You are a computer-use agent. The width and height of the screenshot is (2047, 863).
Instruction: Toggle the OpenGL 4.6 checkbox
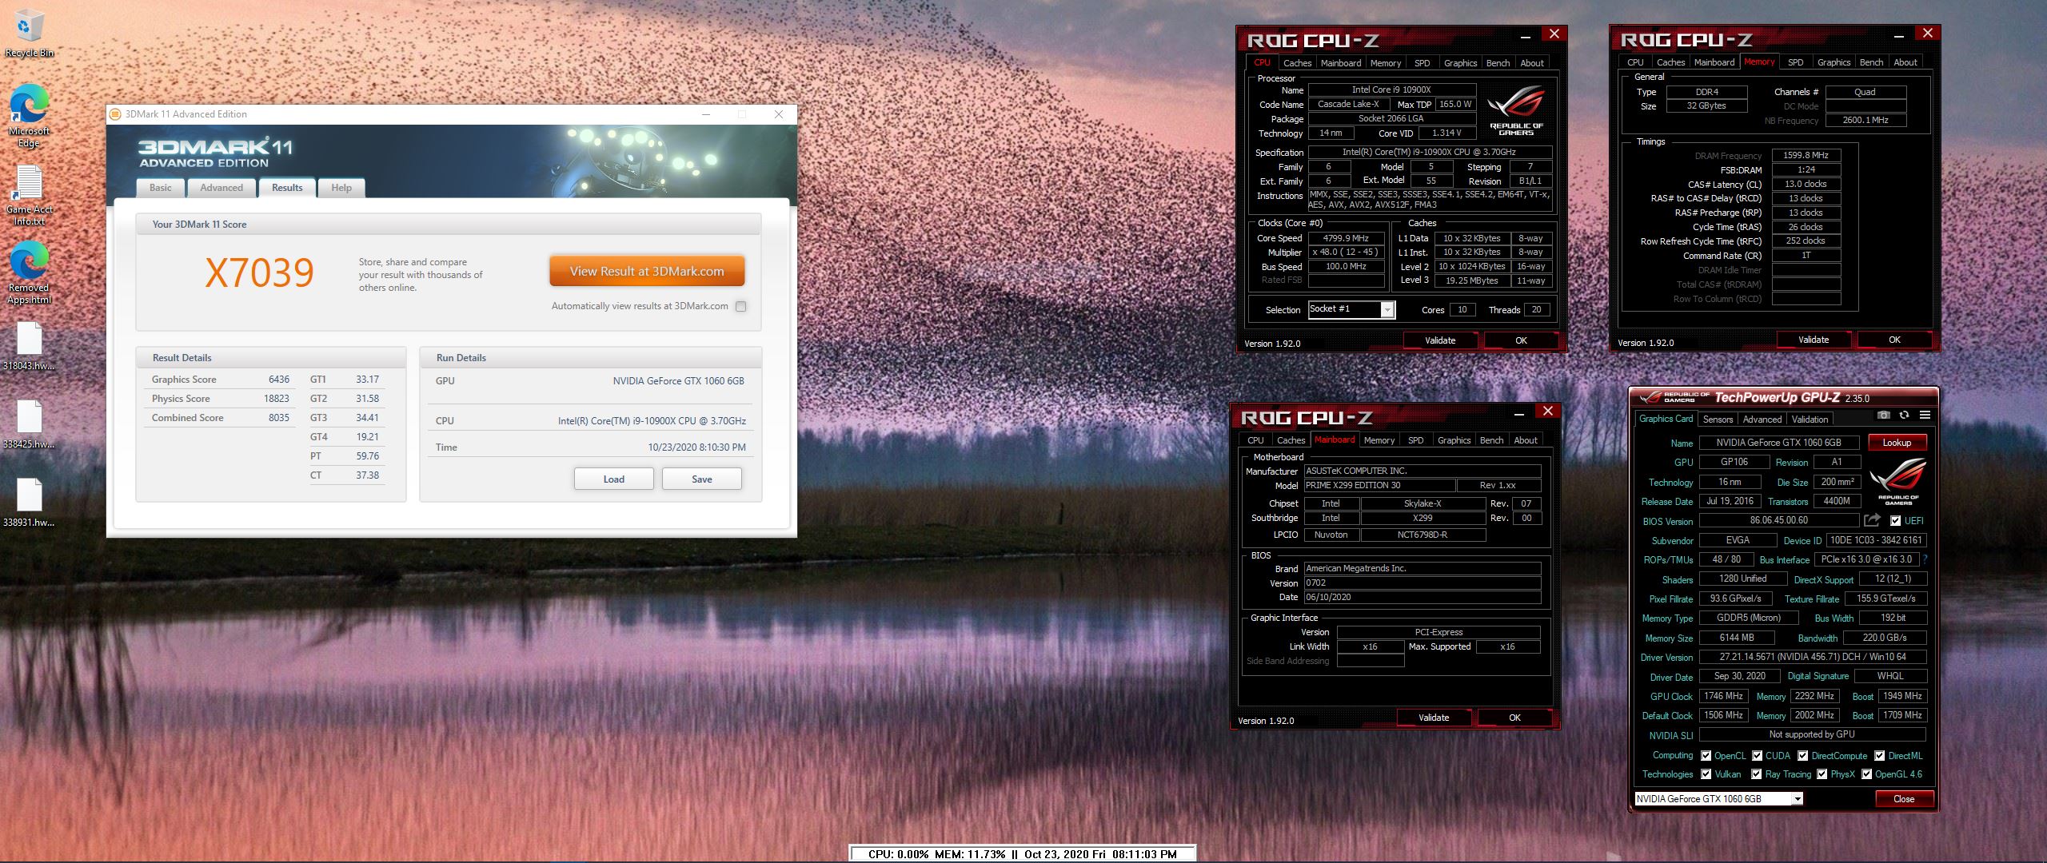pyautogui.click(x=1866, y=774)
